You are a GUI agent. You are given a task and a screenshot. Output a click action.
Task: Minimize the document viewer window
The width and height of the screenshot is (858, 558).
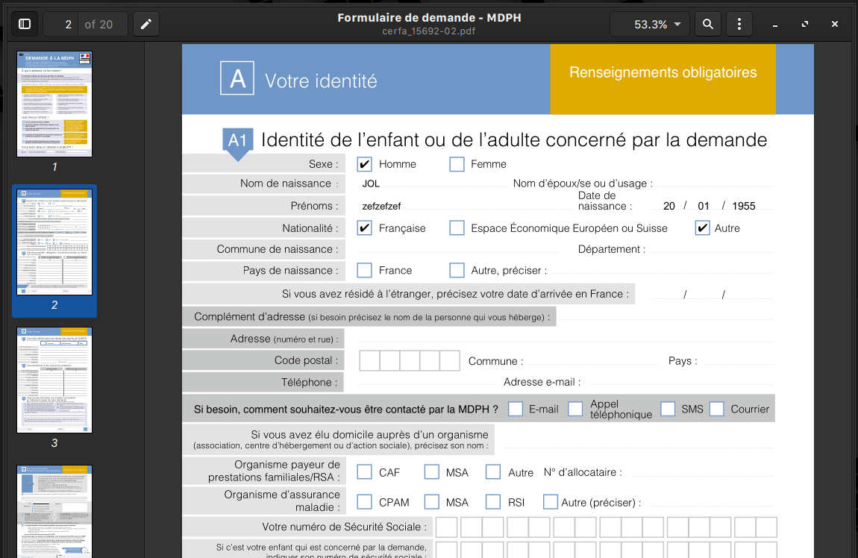775,25
